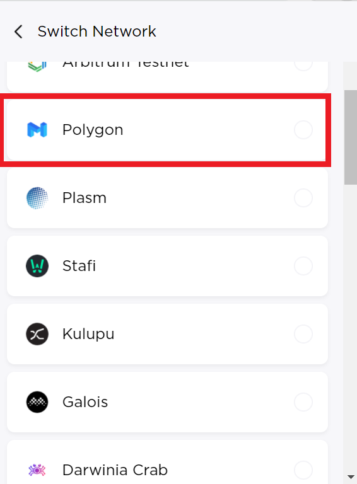357x484 pixels.
Task: Click the Stafi network icon
Action: (x=37, y=266)
